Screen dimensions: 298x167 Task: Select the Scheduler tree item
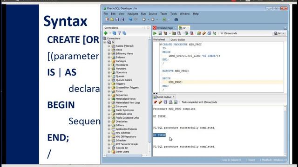[x=121, y=140]
